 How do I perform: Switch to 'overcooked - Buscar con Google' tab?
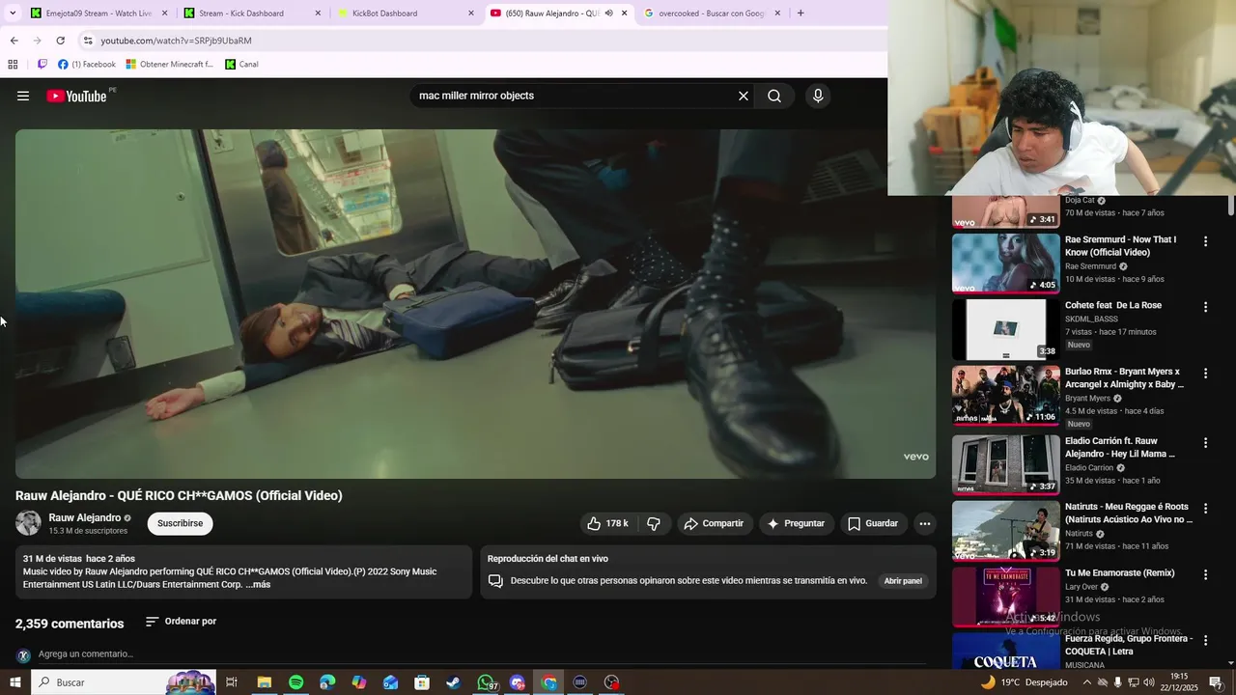click(713, 14)
